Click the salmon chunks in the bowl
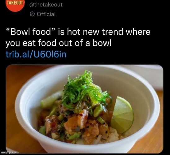The width and height of the screenshot is (170, 155). pos(76,121)
